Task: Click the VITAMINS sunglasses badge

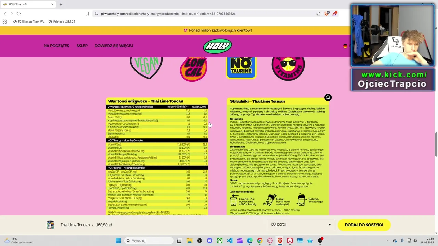Action: 288,69
